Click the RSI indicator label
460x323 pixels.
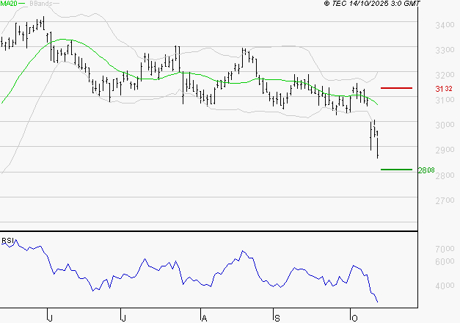(7, 241)
